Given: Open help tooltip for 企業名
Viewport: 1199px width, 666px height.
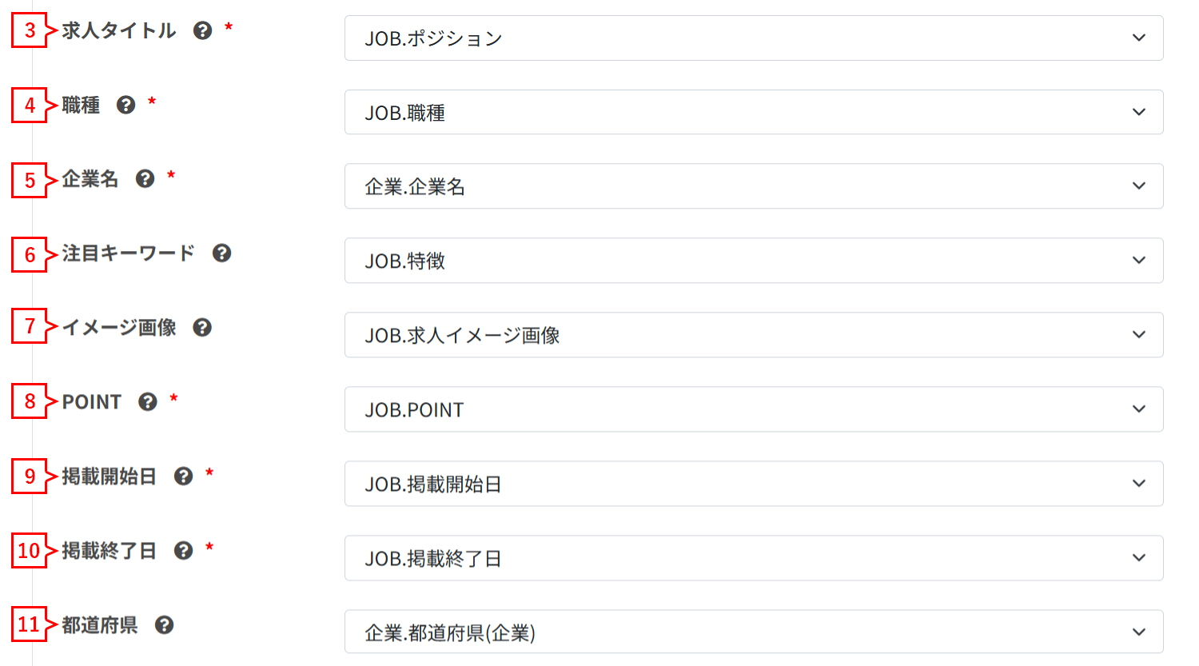Looking at the screenshot, I should (x=145, y=178).
